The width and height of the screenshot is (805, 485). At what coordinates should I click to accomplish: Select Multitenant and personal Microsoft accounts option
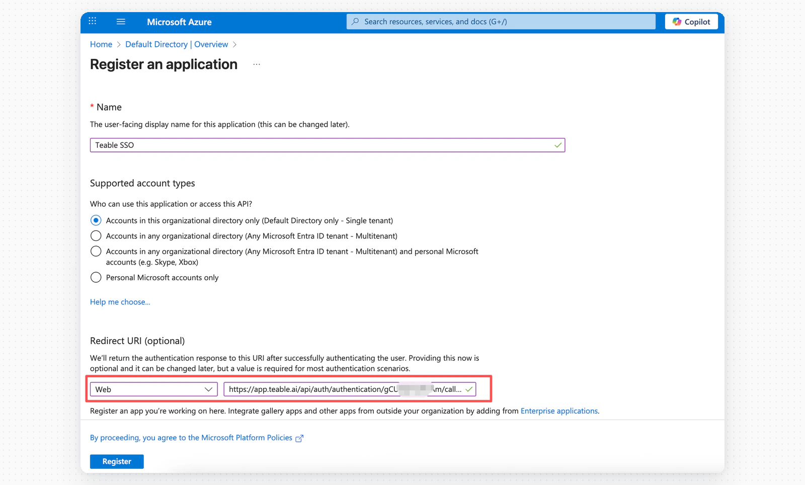(x=96, y=252)
